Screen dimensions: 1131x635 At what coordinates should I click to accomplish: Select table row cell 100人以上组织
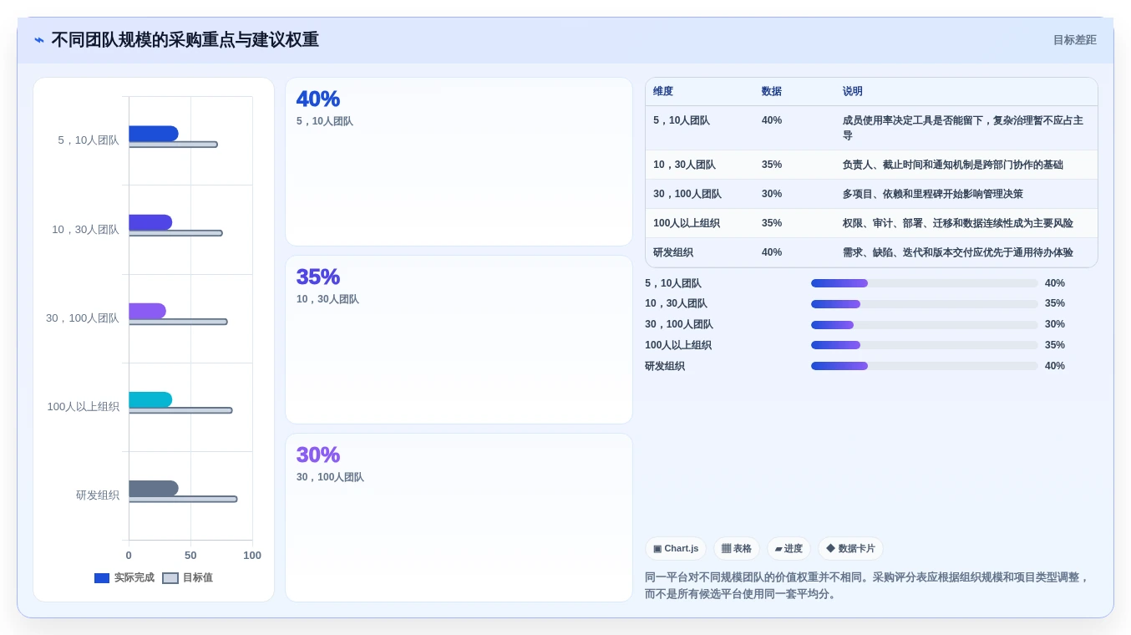click(x=687, y=223)
